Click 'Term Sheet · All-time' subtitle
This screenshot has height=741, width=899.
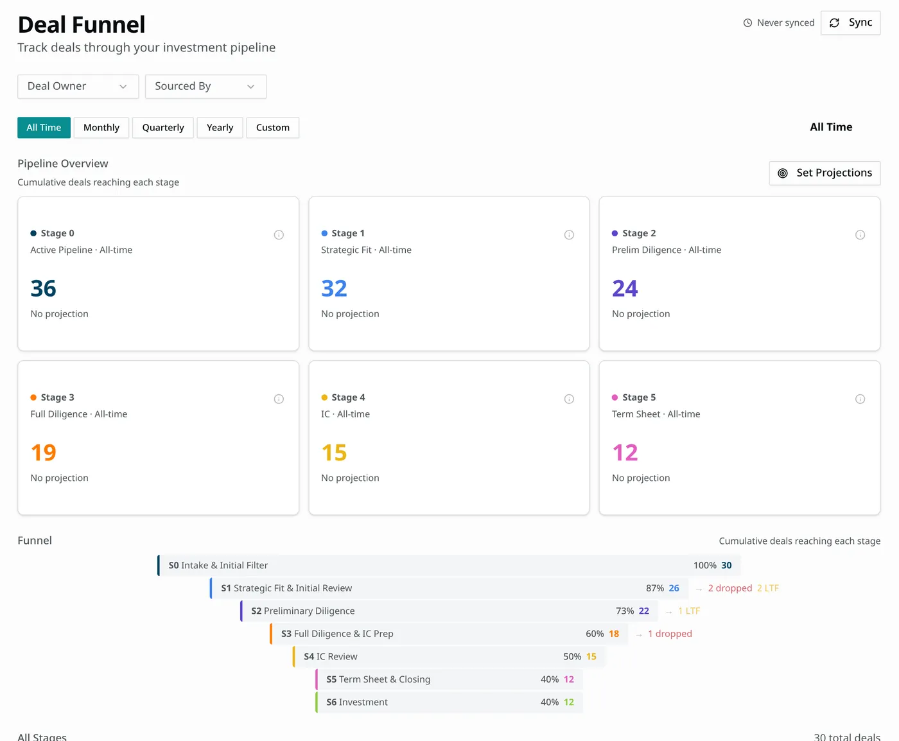coord(656,415)
